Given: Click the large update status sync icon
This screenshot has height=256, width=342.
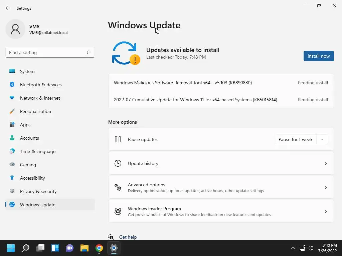Looking at the screenshot, I should 126,53.
